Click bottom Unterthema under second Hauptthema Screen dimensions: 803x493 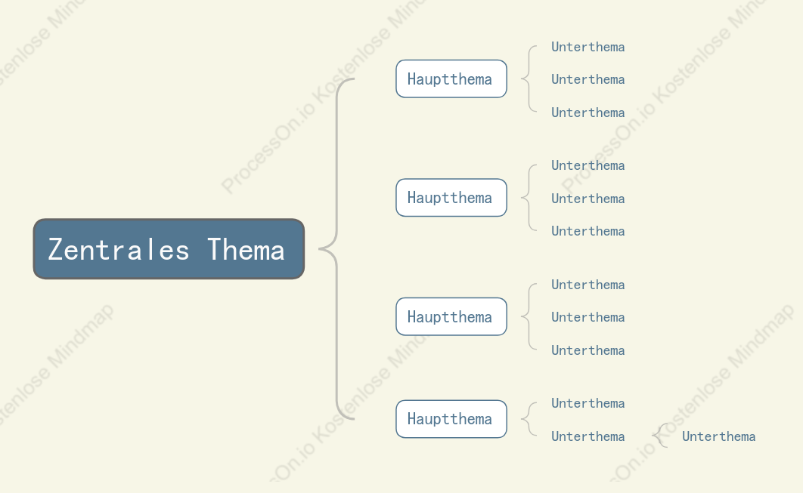pyautogui.click(x=588, y=231)
